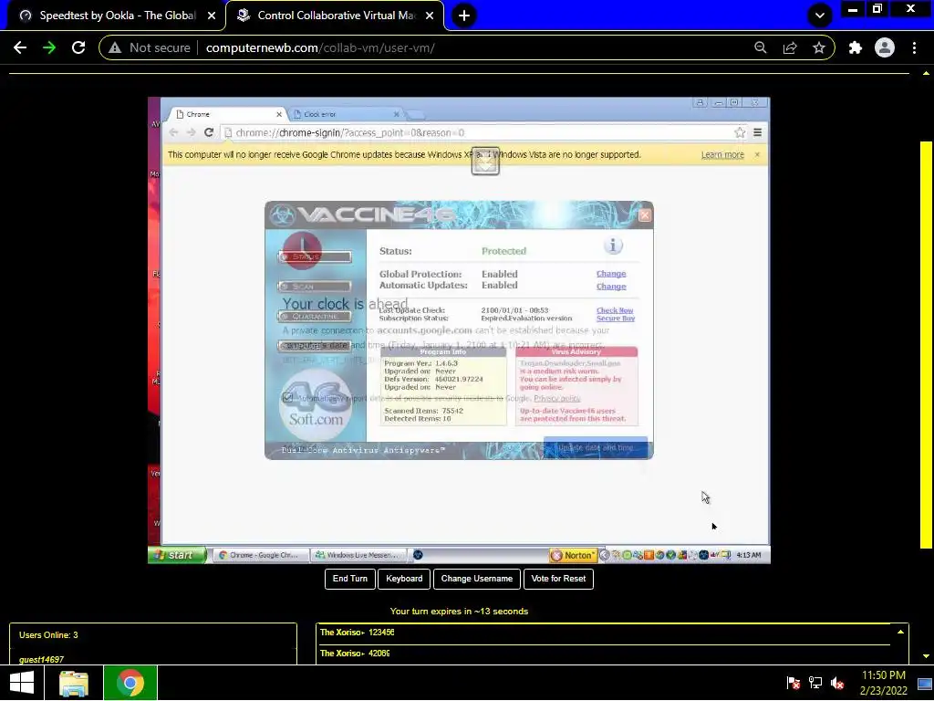The height and width of the screenshot is (701, 934).
Task: Switch to the Speedtest by Ookla tab
Action: [x=118, y=16]
